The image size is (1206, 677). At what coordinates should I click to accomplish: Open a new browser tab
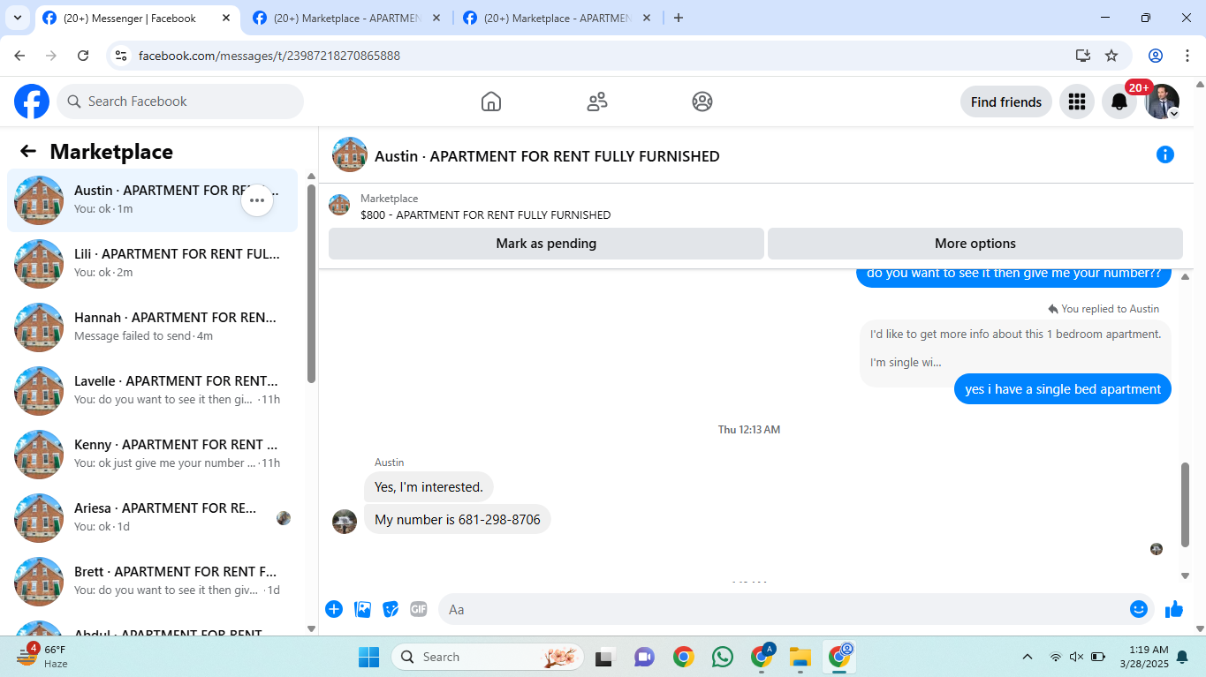point(679,18)
